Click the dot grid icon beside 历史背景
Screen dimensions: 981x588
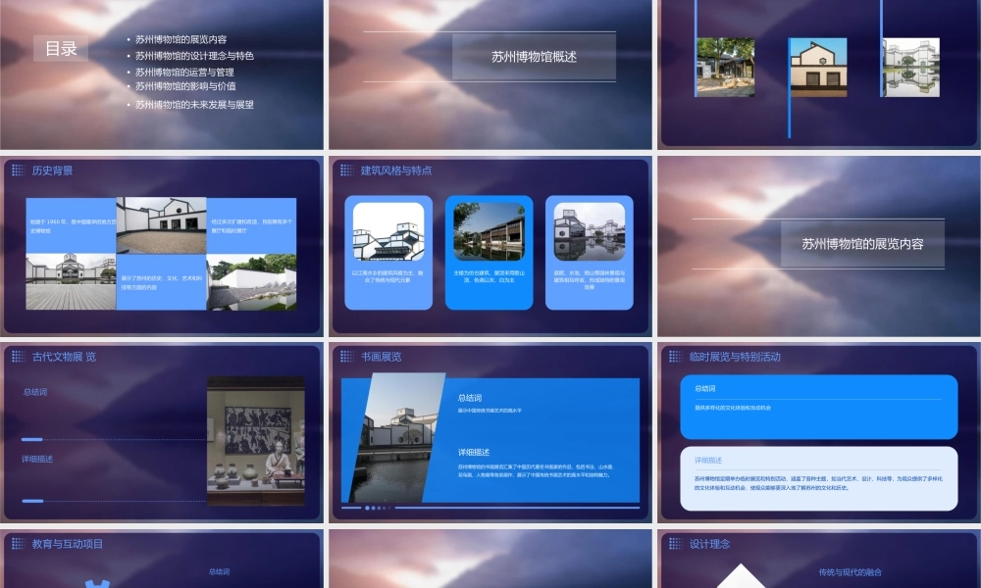(x=18, y=171)
